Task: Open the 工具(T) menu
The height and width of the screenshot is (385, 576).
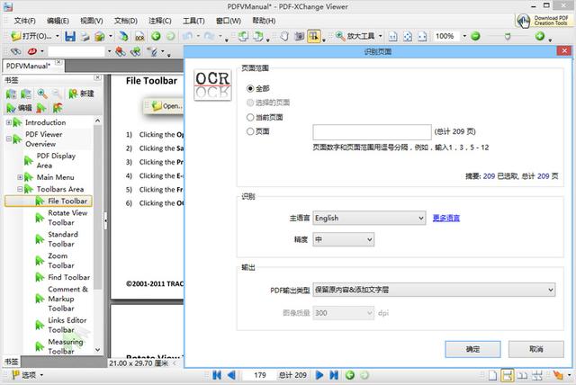Action: click(193, 20)
